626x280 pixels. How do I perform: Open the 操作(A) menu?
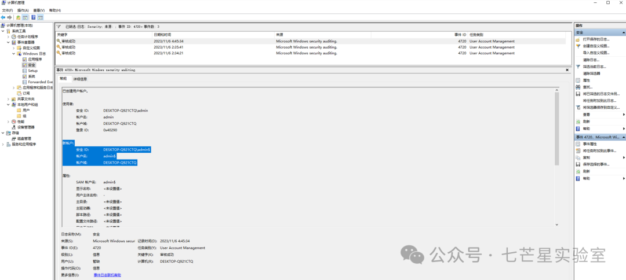pos(23,10)
